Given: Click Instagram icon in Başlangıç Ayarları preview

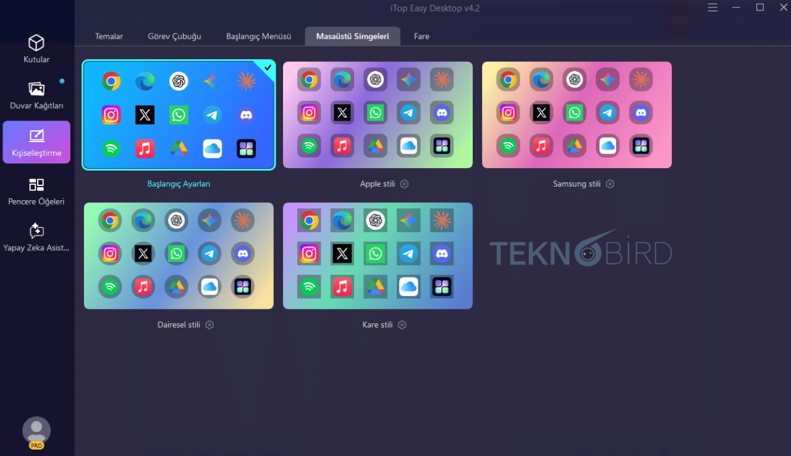Looking at the screenshot, I should coord(111,115).
